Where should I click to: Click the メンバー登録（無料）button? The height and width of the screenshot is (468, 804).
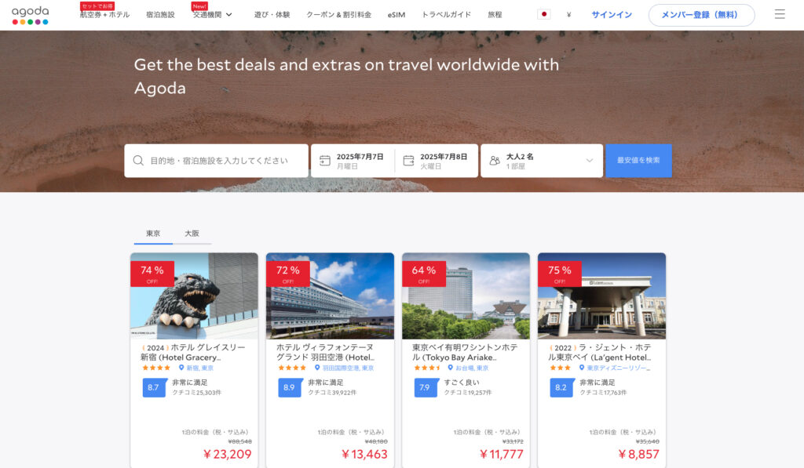pos(701,15)
